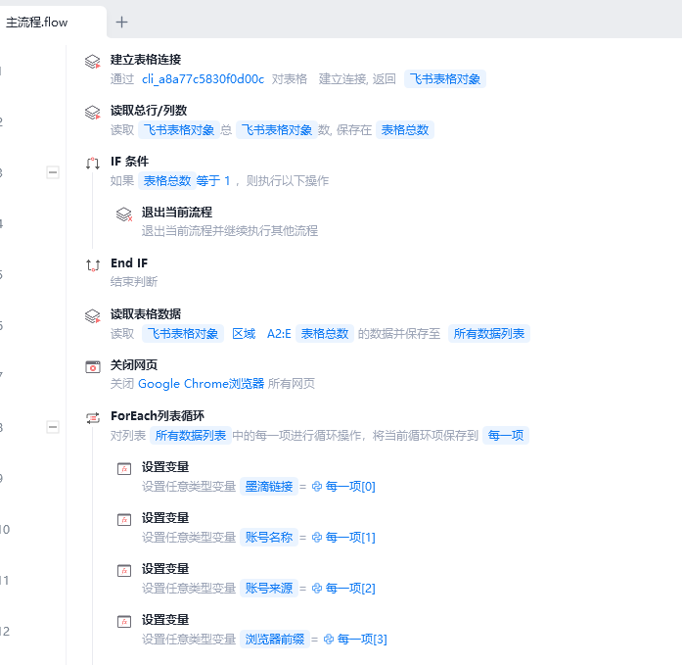Select the 建立表格连接 step icon
The height and width of the screenshot is (665, 682).
pyautogui.click(x=92, y=62)
